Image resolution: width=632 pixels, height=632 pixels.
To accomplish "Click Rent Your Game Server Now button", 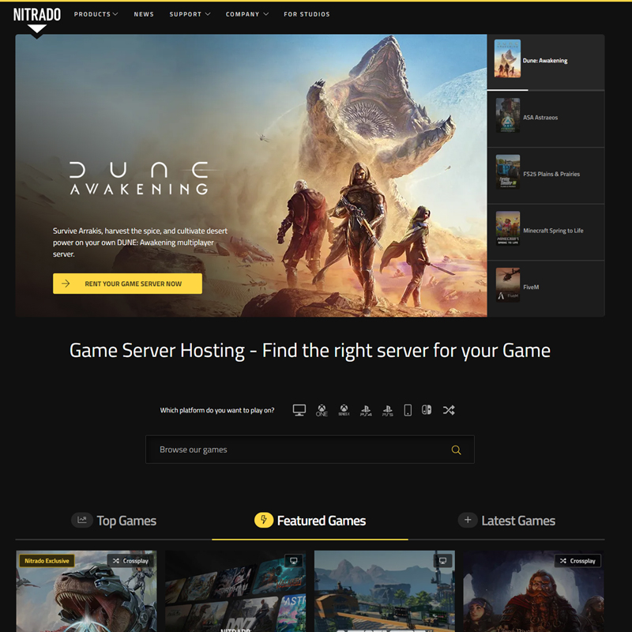I will coord(127,284).
